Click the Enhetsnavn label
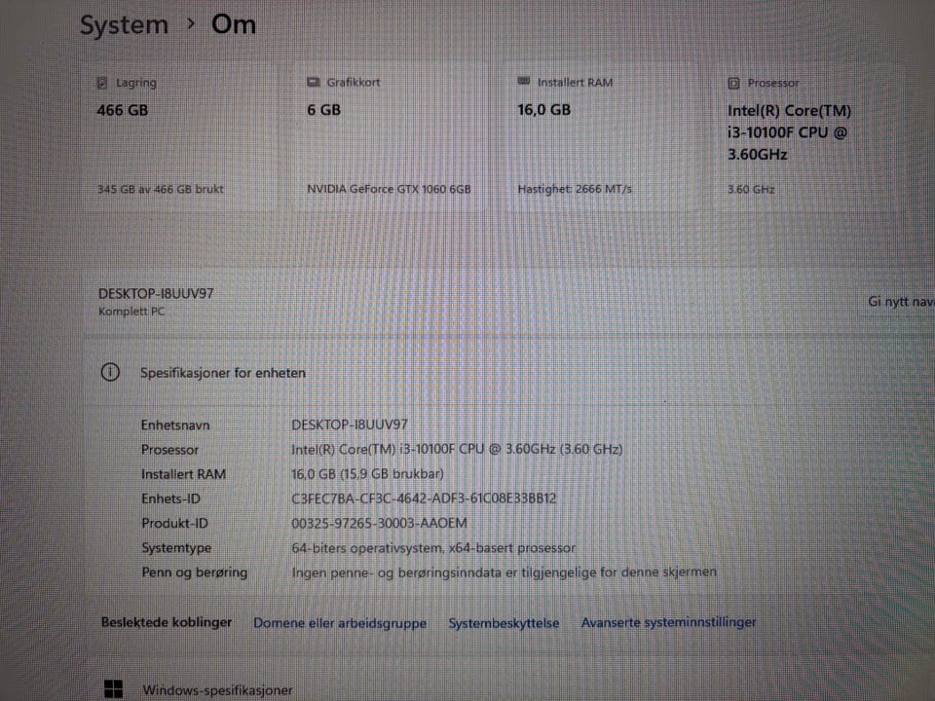Viewport: 935px width, 701px height. (x=175, y=425)
